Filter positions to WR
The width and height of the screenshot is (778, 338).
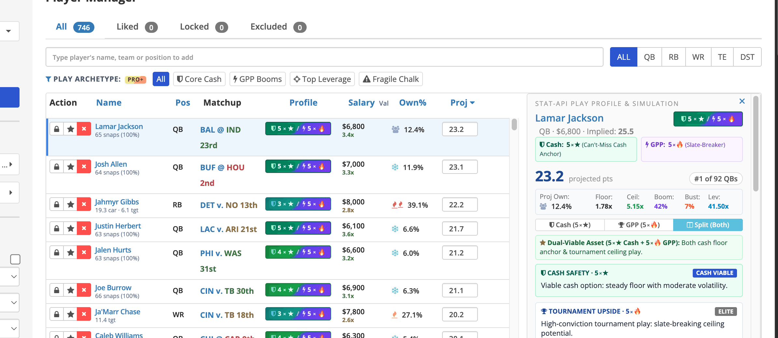pos(698,57)
